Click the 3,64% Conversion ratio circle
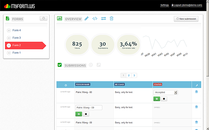This screenshot has height=130, width=209. (x=128, y=45)
